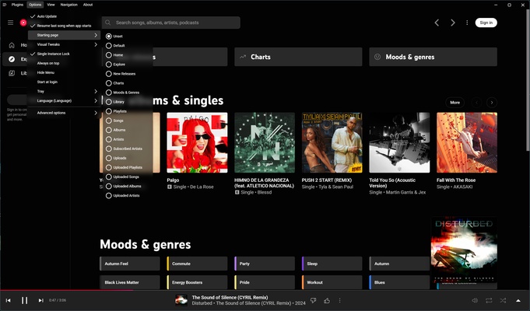Image resolution: width=530 pixels, height=311 pixels.
Task: Skip to next track
Action: click(41, 300)
